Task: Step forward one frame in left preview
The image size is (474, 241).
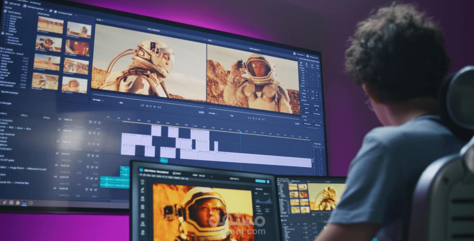Action: [155, 107]
